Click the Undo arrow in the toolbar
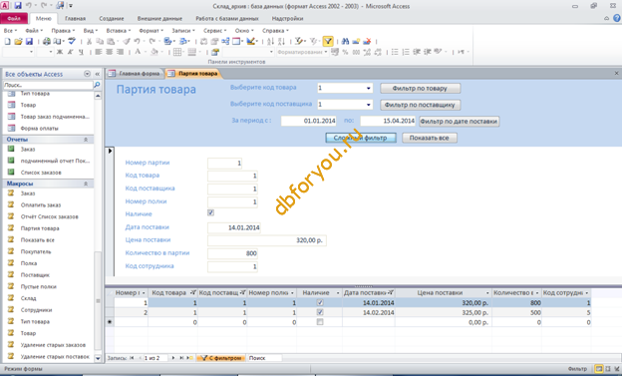 click(137, 41)
